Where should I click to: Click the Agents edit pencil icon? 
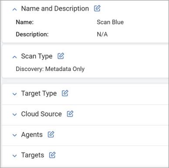(51, 134)
